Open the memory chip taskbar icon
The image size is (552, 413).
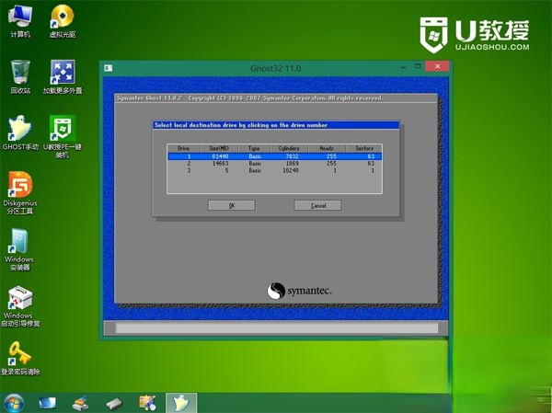[x=114, y=404]
